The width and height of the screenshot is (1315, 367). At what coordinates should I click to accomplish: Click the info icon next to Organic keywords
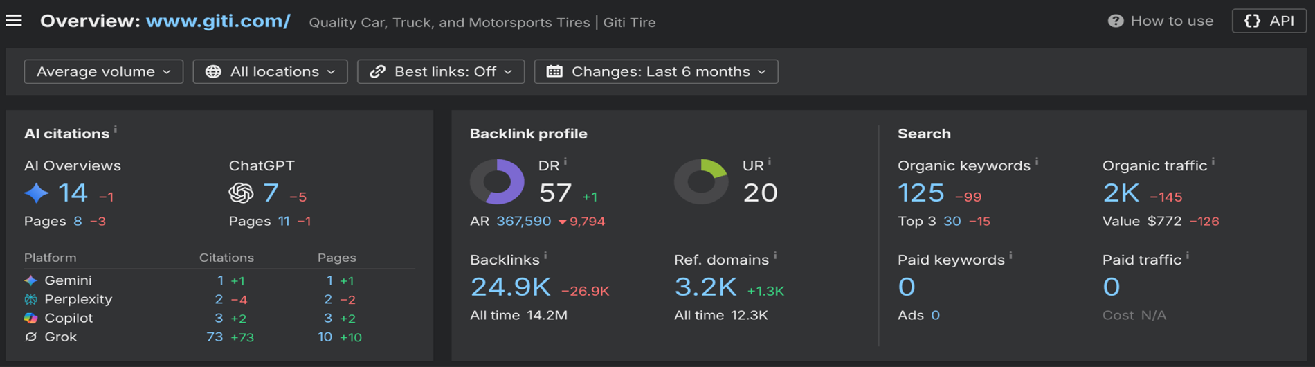click(1037, 161)
